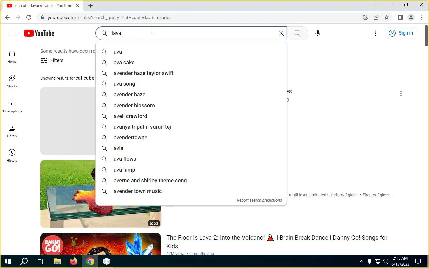Click the browser forward arrow
This screenshot has height=268, width=429.
18,17
